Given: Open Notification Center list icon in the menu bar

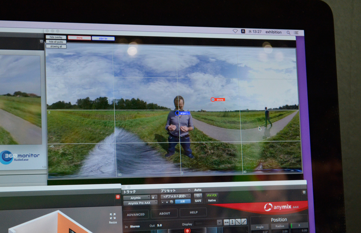Looking at the screenshot, I should point(296,33).
